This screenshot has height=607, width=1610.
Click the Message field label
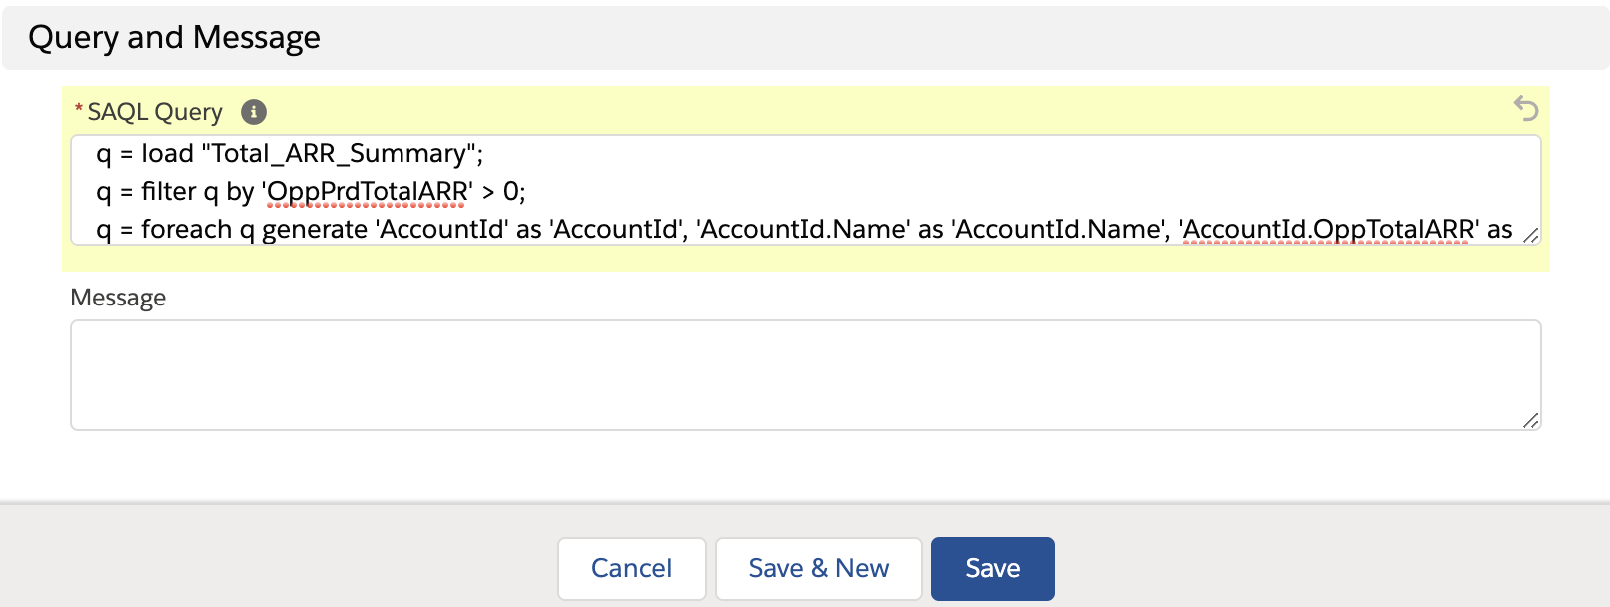[118, 298]
